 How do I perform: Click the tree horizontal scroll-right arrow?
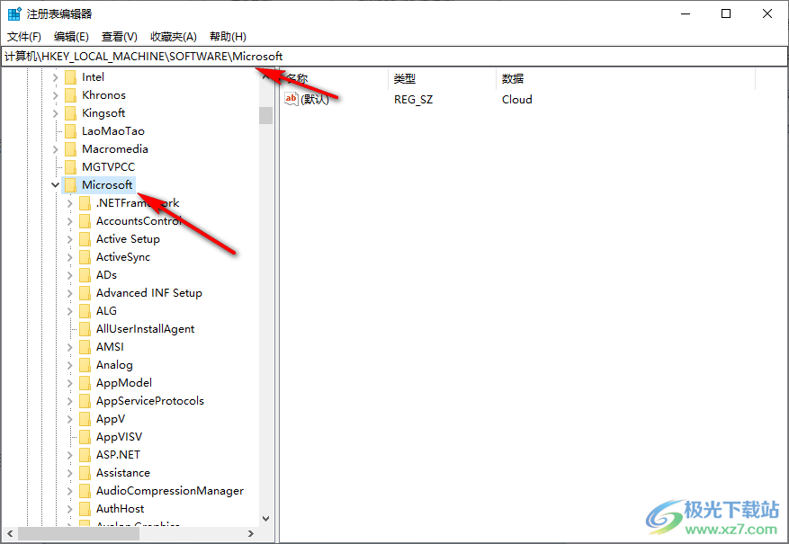click(x=251, y=533)
